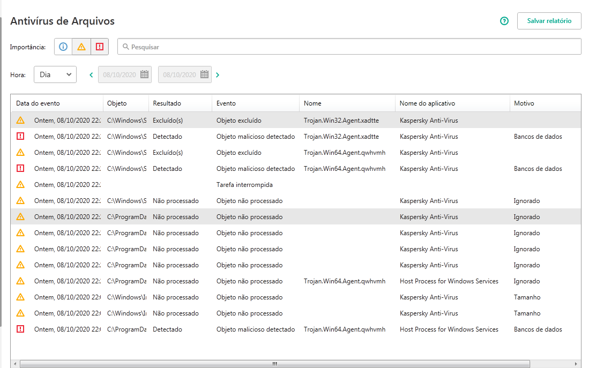
Task: Click the green help question mark icon
Action: pos(504,21)
